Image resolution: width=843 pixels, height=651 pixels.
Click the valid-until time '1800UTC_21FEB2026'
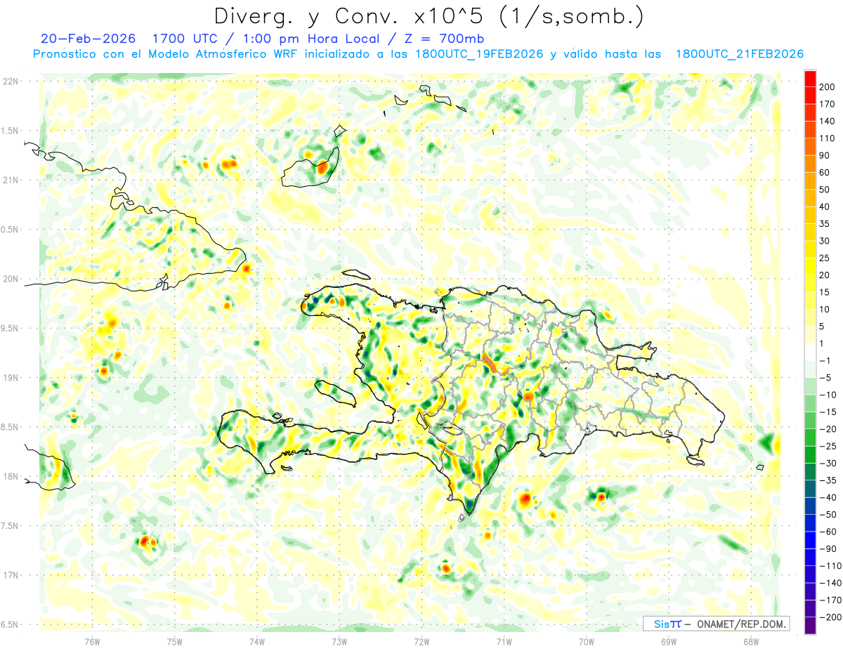click(739, 54)
